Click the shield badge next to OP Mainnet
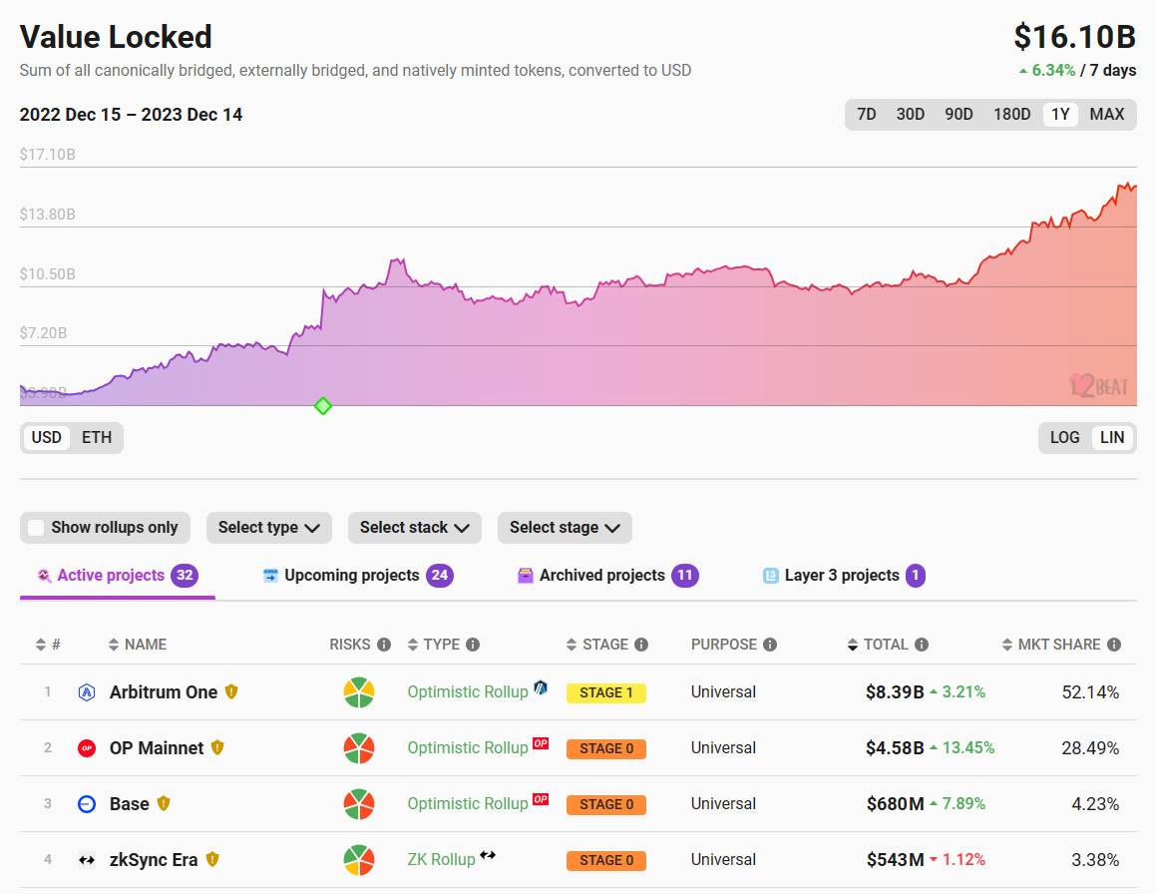Viewport: 1156px width, 894px height. click(217, 748)
